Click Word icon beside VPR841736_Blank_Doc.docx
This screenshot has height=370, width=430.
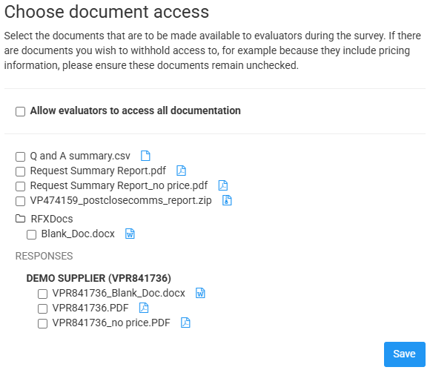tap(200, 293)
